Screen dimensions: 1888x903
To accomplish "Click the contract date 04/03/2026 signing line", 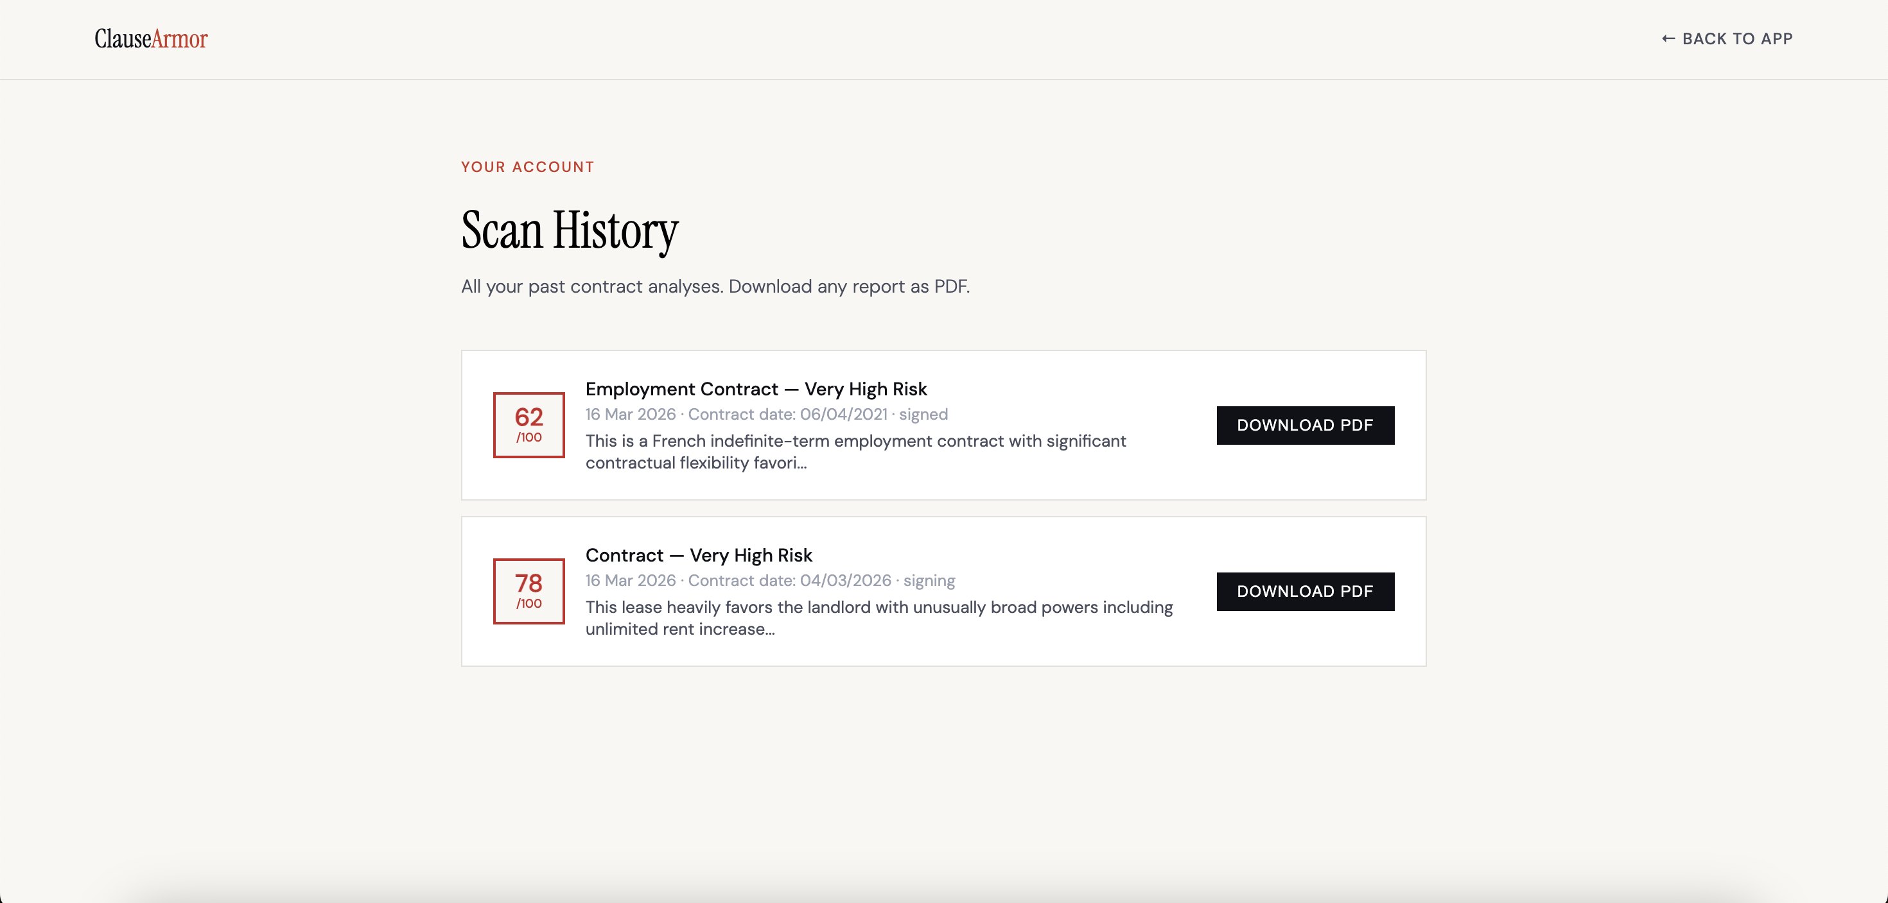I will pyautogui.click(x=769, y=581).
